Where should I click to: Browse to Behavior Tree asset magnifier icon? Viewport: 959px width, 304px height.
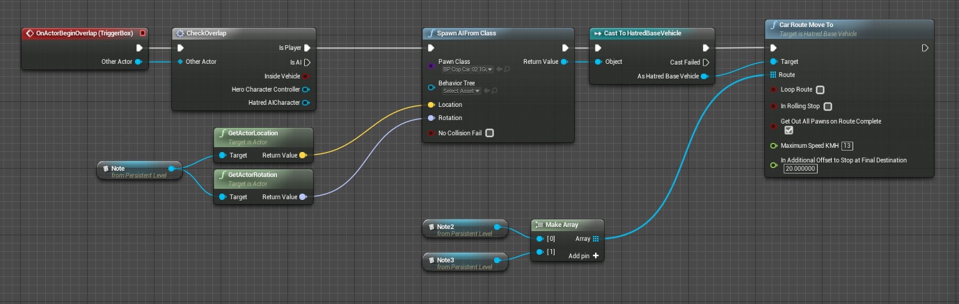(493, 91)
